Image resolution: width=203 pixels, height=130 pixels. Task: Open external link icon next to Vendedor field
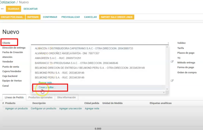[x=172, y=62]
